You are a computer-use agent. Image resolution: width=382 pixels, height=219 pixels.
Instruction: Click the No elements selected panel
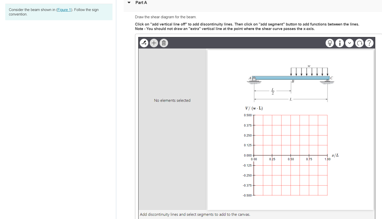[172, 100]
